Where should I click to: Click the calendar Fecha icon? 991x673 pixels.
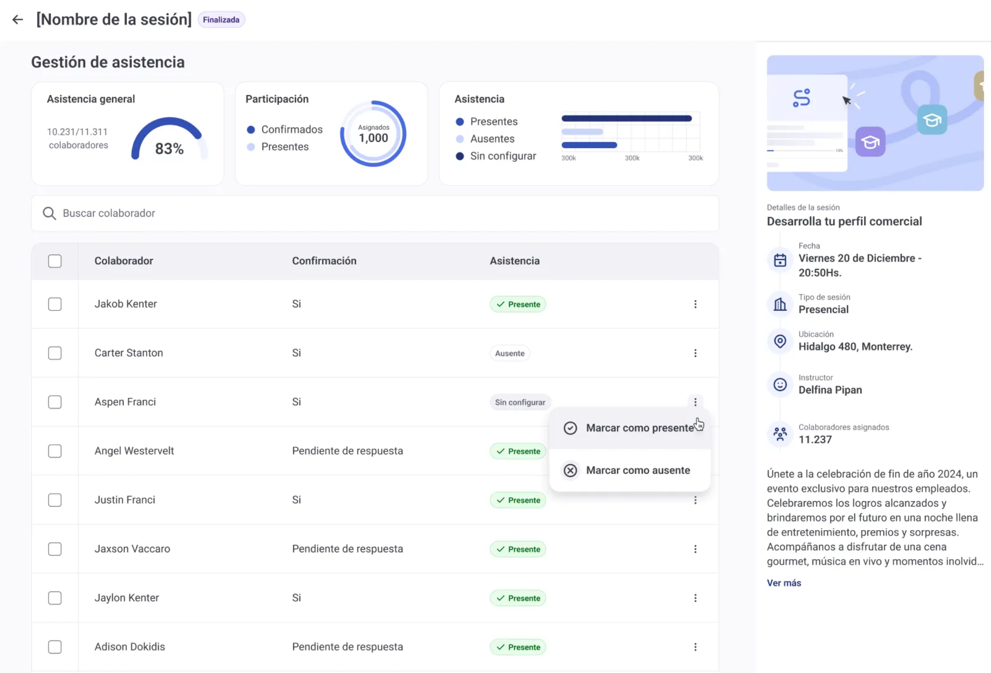coord(780,260)
